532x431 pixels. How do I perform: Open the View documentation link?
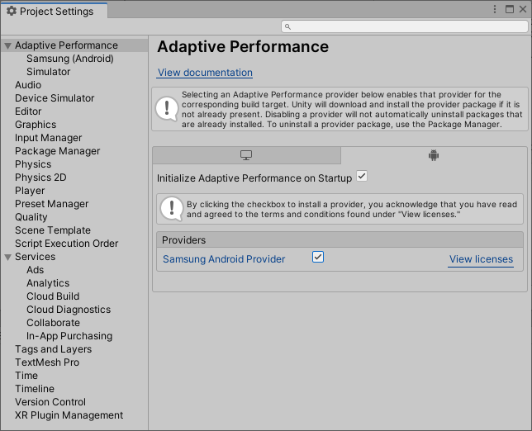tap(205, 73)
